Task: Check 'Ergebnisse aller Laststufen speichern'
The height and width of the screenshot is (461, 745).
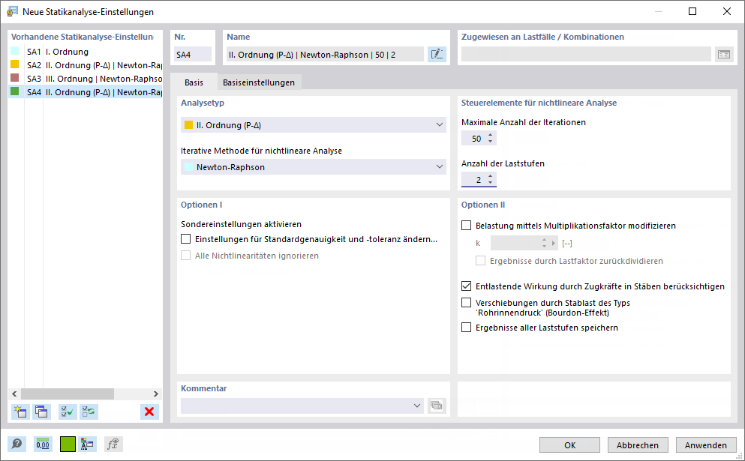Action: [467, 328]
